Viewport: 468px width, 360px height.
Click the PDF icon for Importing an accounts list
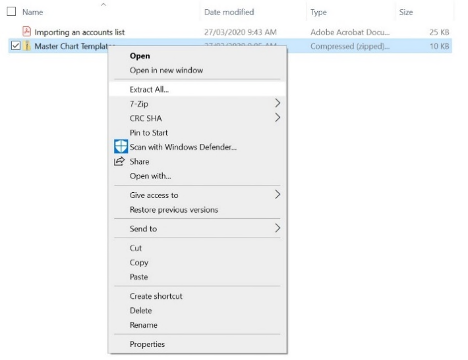click(x=27, y=32)
